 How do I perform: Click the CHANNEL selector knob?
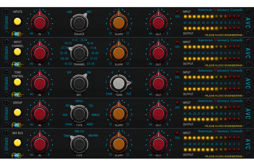[x=79, y=53]
